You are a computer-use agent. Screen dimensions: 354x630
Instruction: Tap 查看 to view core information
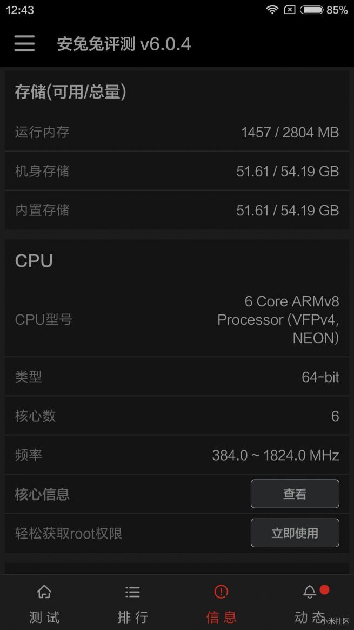[295, 494]
